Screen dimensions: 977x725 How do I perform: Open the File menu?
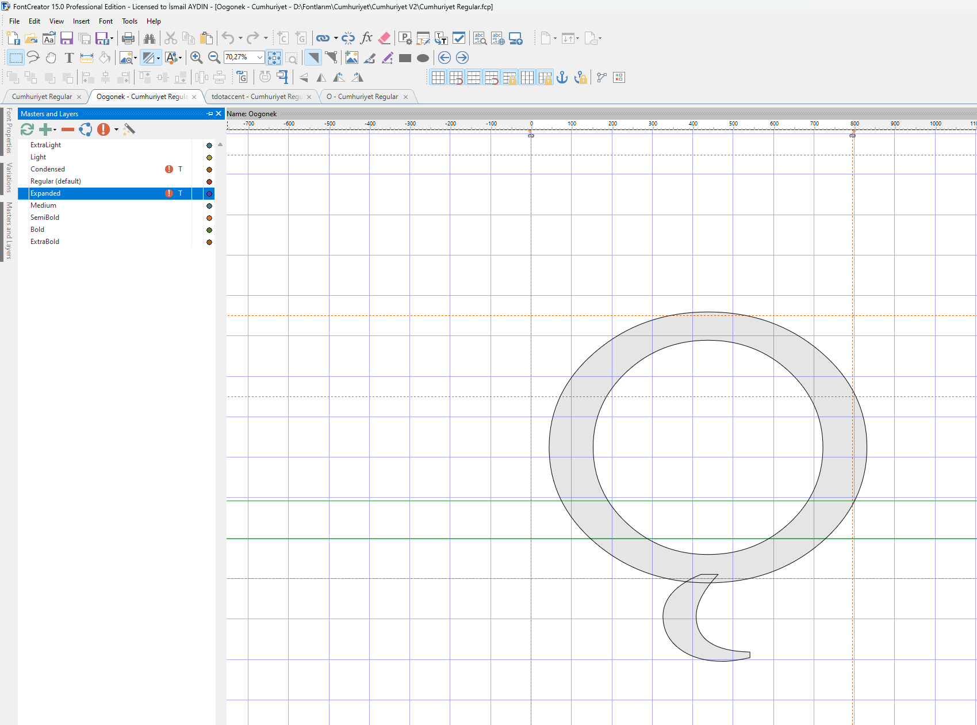point(14,21)
